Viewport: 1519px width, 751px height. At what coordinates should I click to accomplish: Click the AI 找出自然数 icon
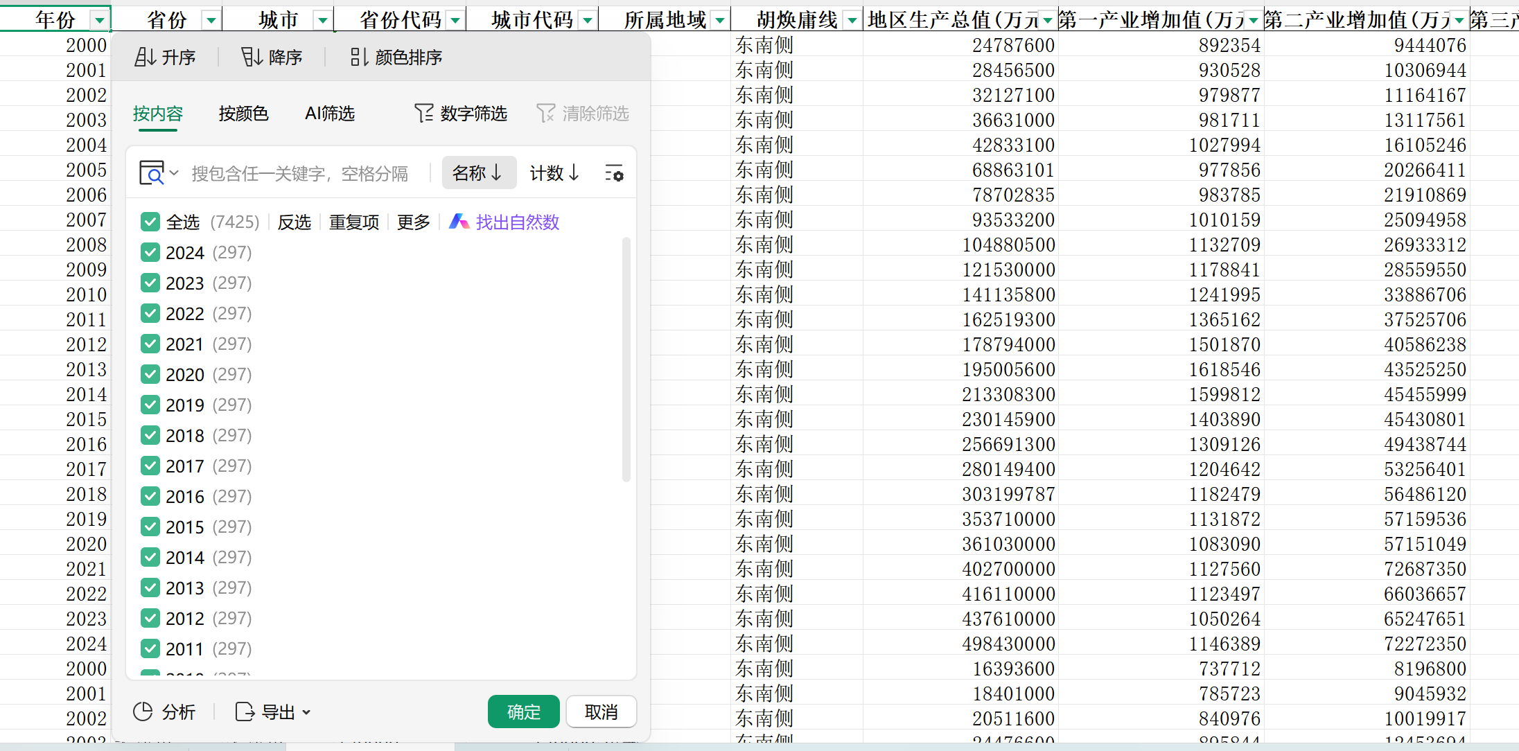[x=459, y=222]
